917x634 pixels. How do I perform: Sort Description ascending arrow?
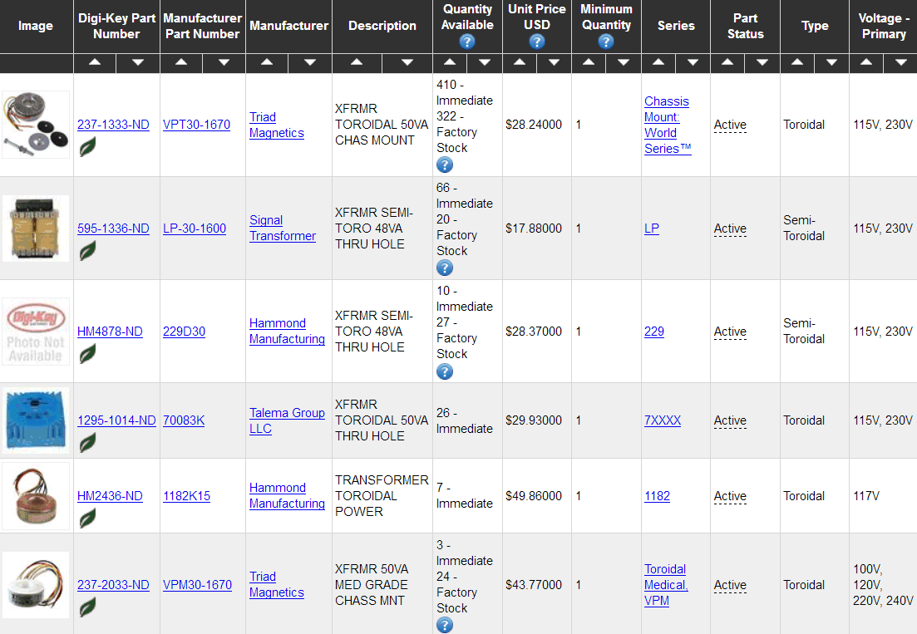point(357,62)
